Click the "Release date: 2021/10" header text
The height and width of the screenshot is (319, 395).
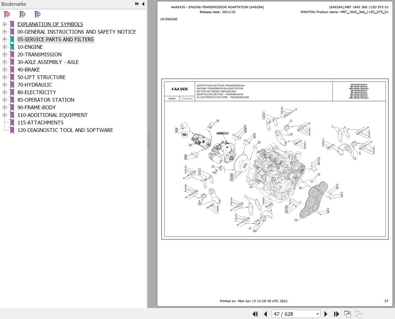(217, 12)
